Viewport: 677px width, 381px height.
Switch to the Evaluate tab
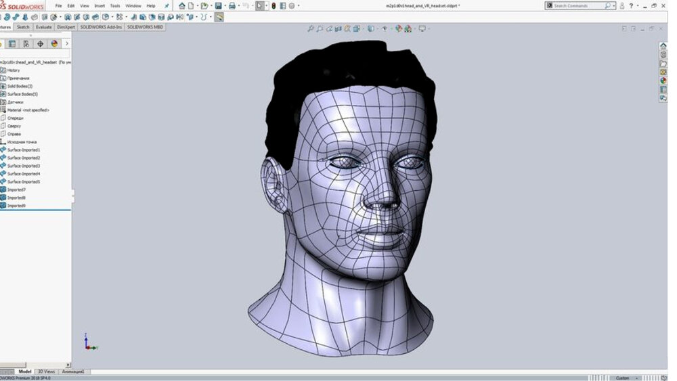pyautogui.click(x=43, y=27)
